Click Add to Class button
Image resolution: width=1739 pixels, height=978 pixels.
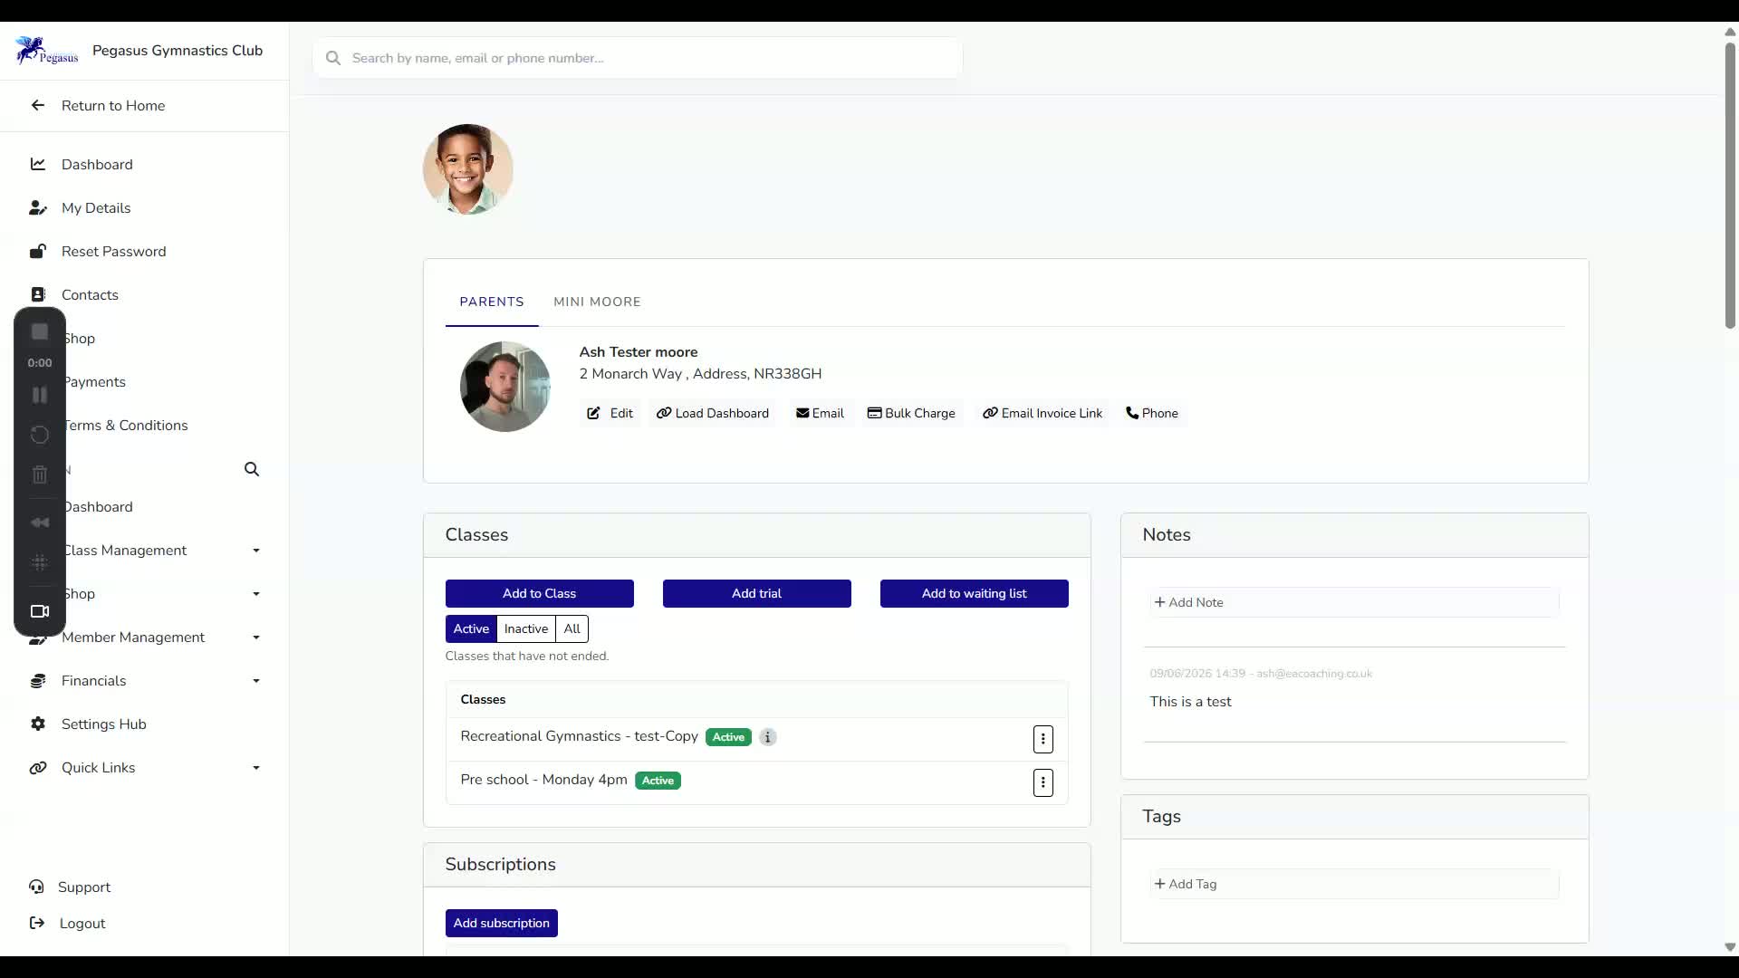[540, 593]
